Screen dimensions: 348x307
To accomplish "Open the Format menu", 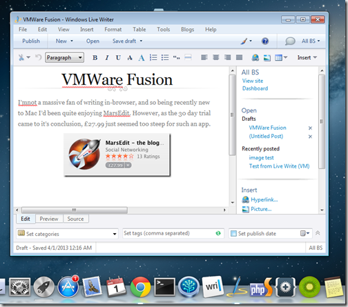I will click(113, 30).
